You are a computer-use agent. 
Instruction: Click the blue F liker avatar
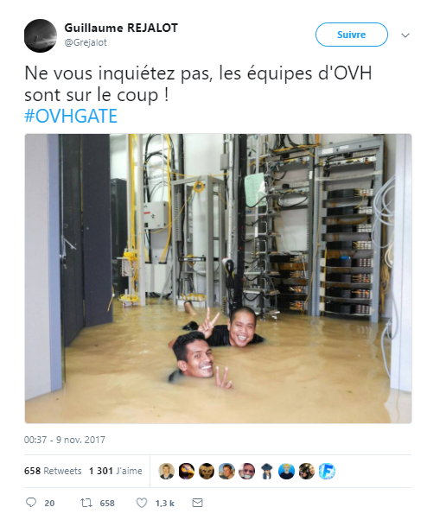tap(327, 472)
